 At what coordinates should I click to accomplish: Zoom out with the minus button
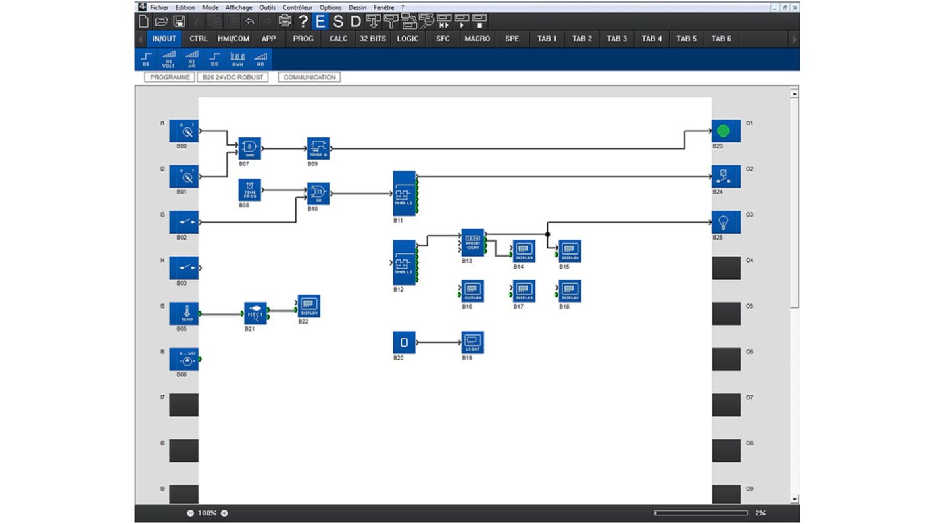click(x=191, y=513)
